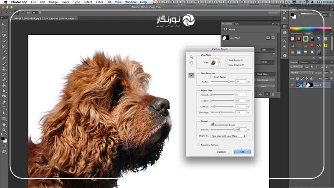This screenshot has width=334, height=188.
Task: Click lock all icon in Layers panel
Action: [x=311, y=79]
